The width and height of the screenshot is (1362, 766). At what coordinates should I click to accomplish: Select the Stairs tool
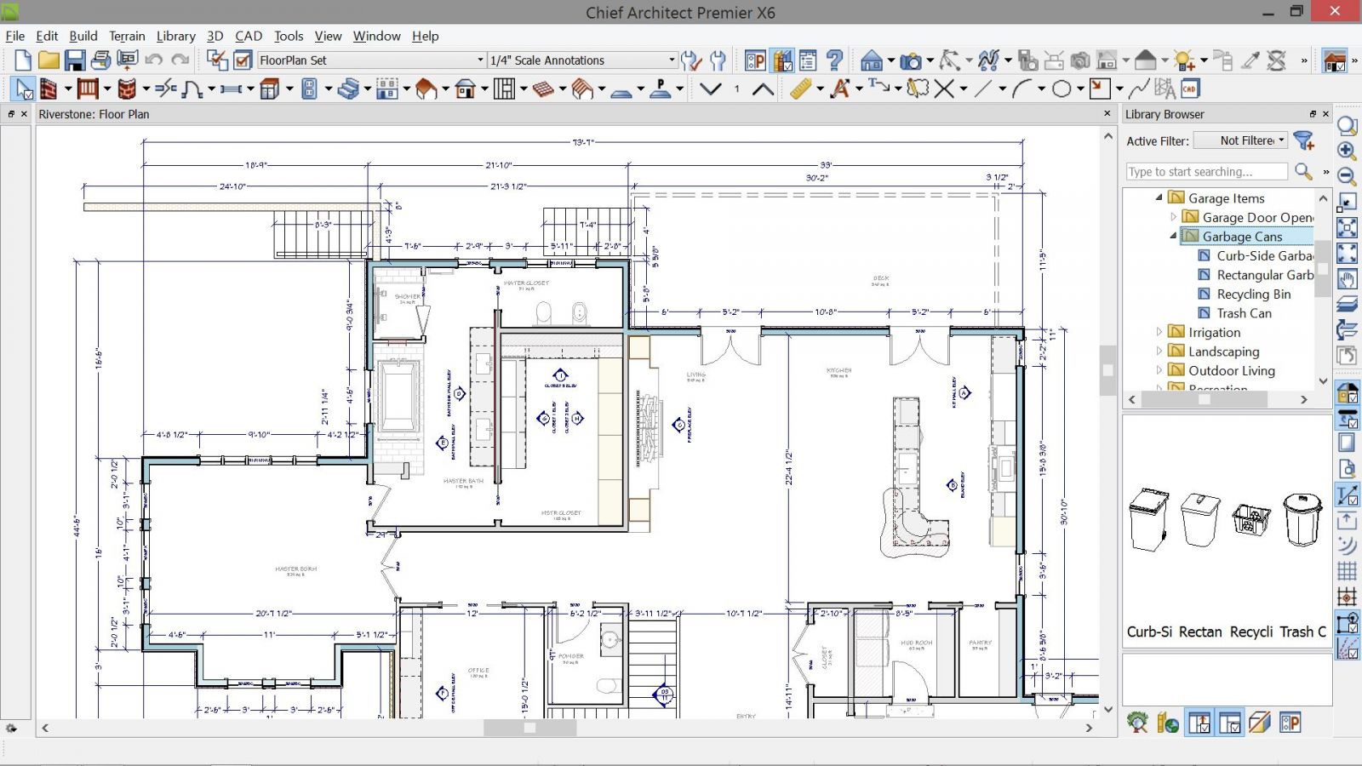coord(348,89)
